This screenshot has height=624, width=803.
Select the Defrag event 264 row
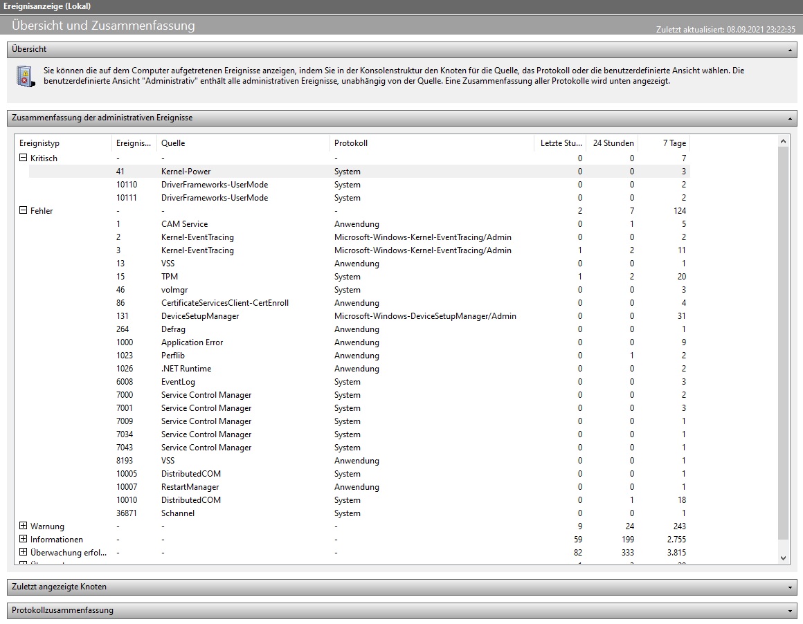click(359, 329)
